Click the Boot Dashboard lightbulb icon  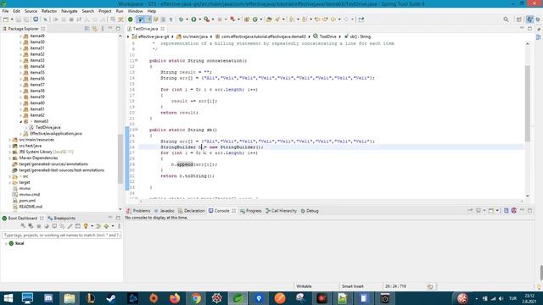tap(86, 226)
